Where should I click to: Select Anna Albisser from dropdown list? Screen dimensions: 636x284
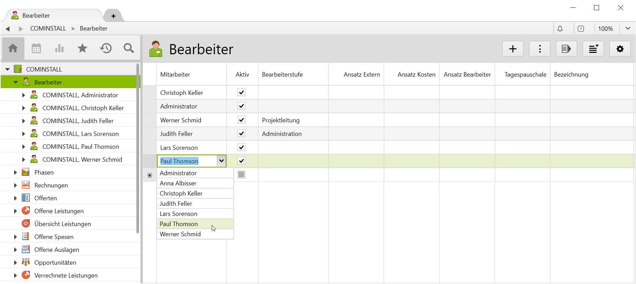click(178, 183)
